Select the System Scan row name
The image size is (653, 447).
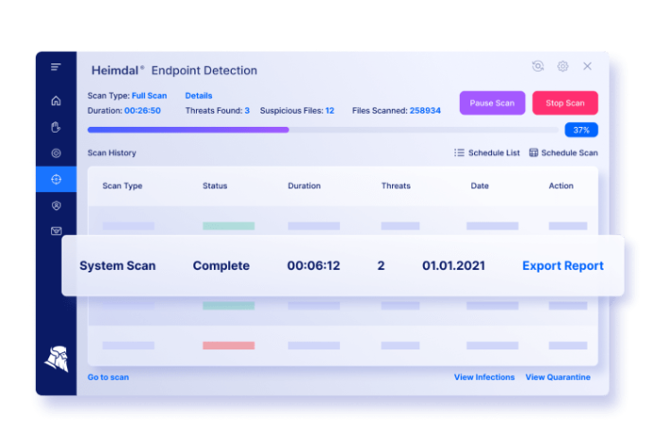117,266
